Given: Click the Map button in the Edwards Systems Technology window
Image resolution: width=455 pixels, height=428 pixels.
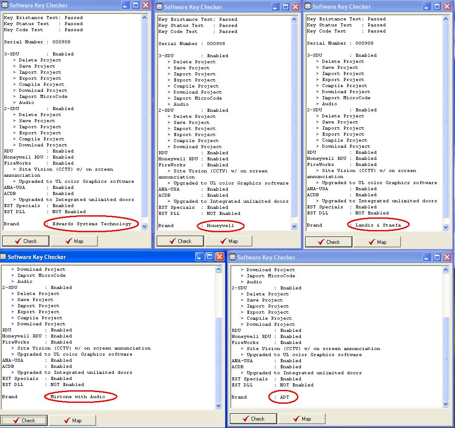Looking at the screenshot, I should coord(74,241).
